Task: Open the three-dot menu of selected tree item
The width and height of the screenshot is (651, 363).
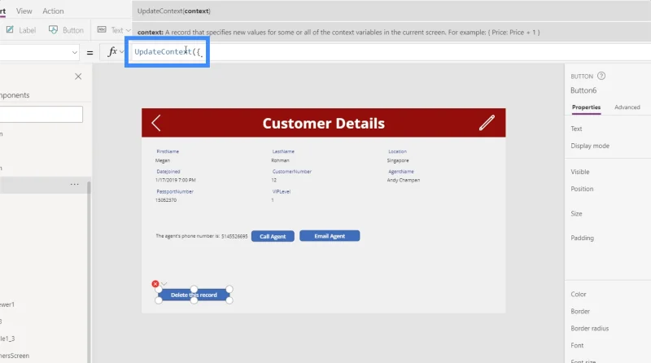Action: (74, 185)
